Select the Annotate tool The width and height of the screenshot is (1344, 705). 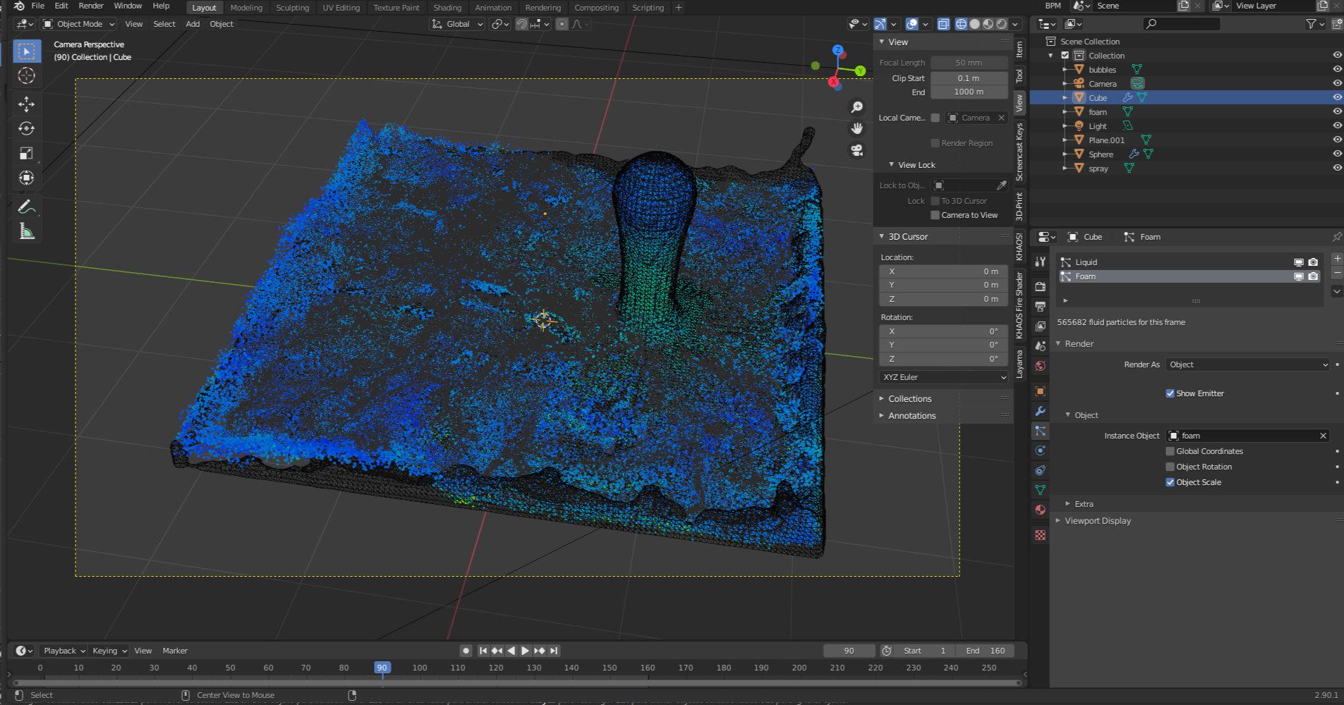(x=26, y=206)
